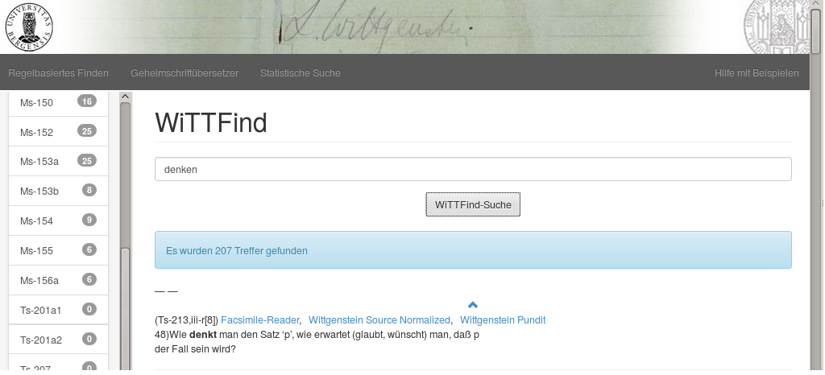The height and width of the screenshot is (375, 825).
Task: Click the badge showing 16 hits for Ms-150
Action: pos(87,101)
